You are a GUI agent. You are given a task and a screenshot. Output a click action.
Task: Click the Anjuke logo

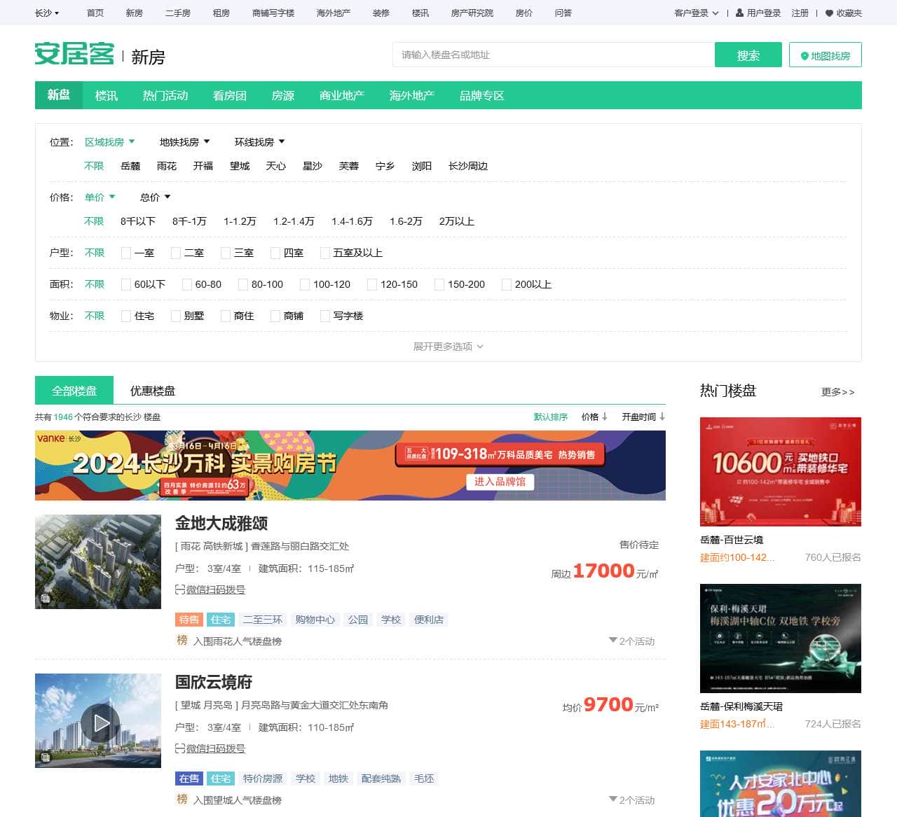click(74, 54)
